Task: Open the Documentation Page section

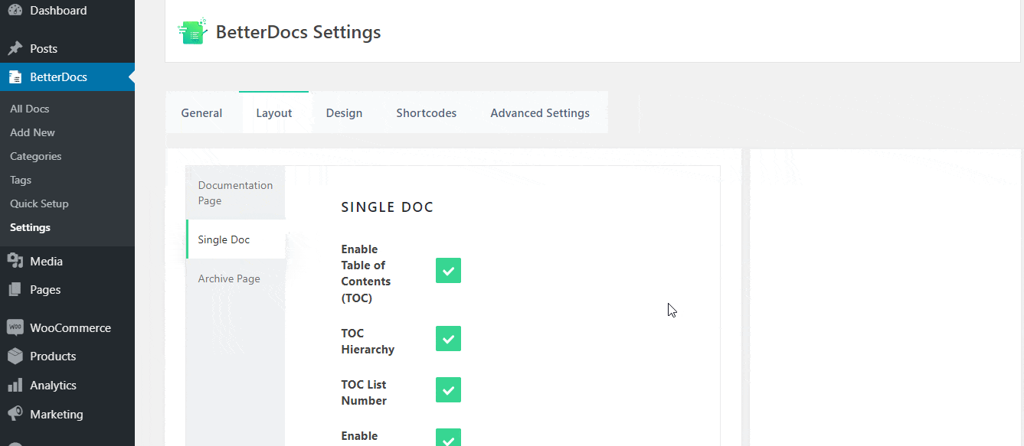Action: [235, 193]
